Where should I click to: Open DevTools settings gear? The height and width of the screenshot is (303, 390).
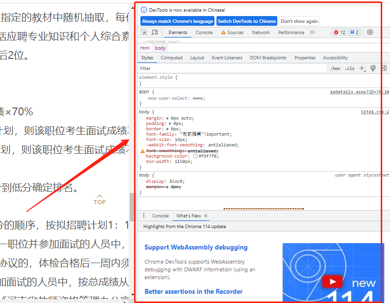coord(370,32)
